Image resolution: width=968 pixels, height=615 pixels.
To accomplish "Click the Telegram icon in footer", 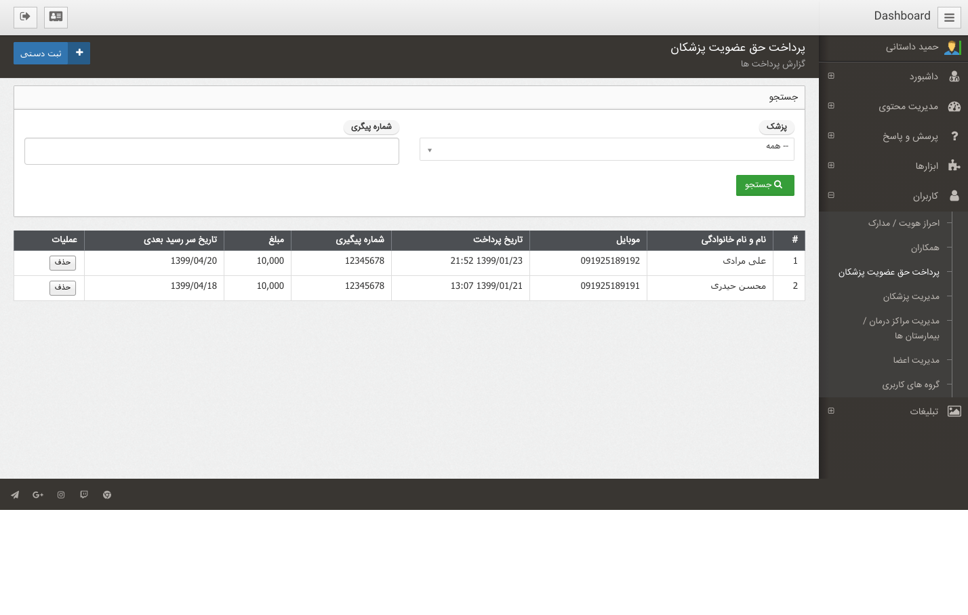I will pos(15,495).
